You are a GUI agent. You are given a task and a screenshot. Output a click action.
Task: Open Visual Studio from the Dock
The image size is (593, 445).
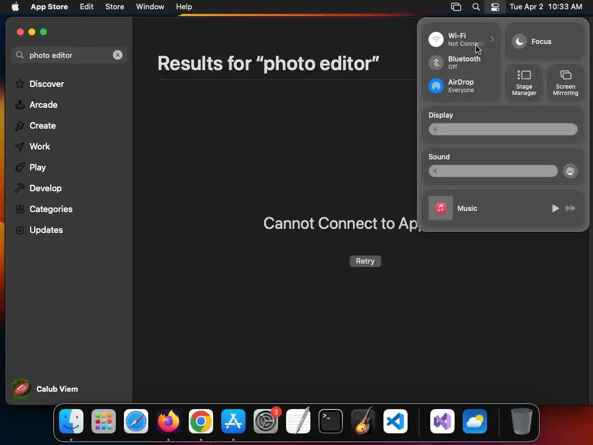point(442,421)
